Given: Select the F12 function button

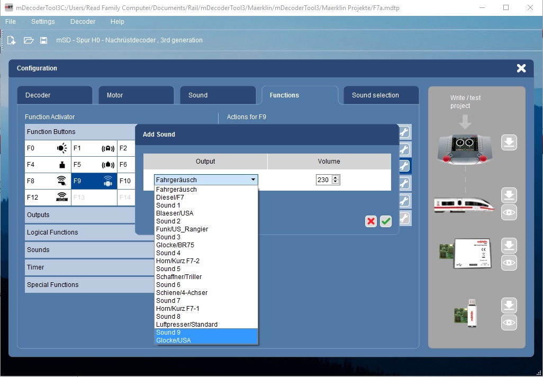Looking at the screenshot, I should [48, 197].
